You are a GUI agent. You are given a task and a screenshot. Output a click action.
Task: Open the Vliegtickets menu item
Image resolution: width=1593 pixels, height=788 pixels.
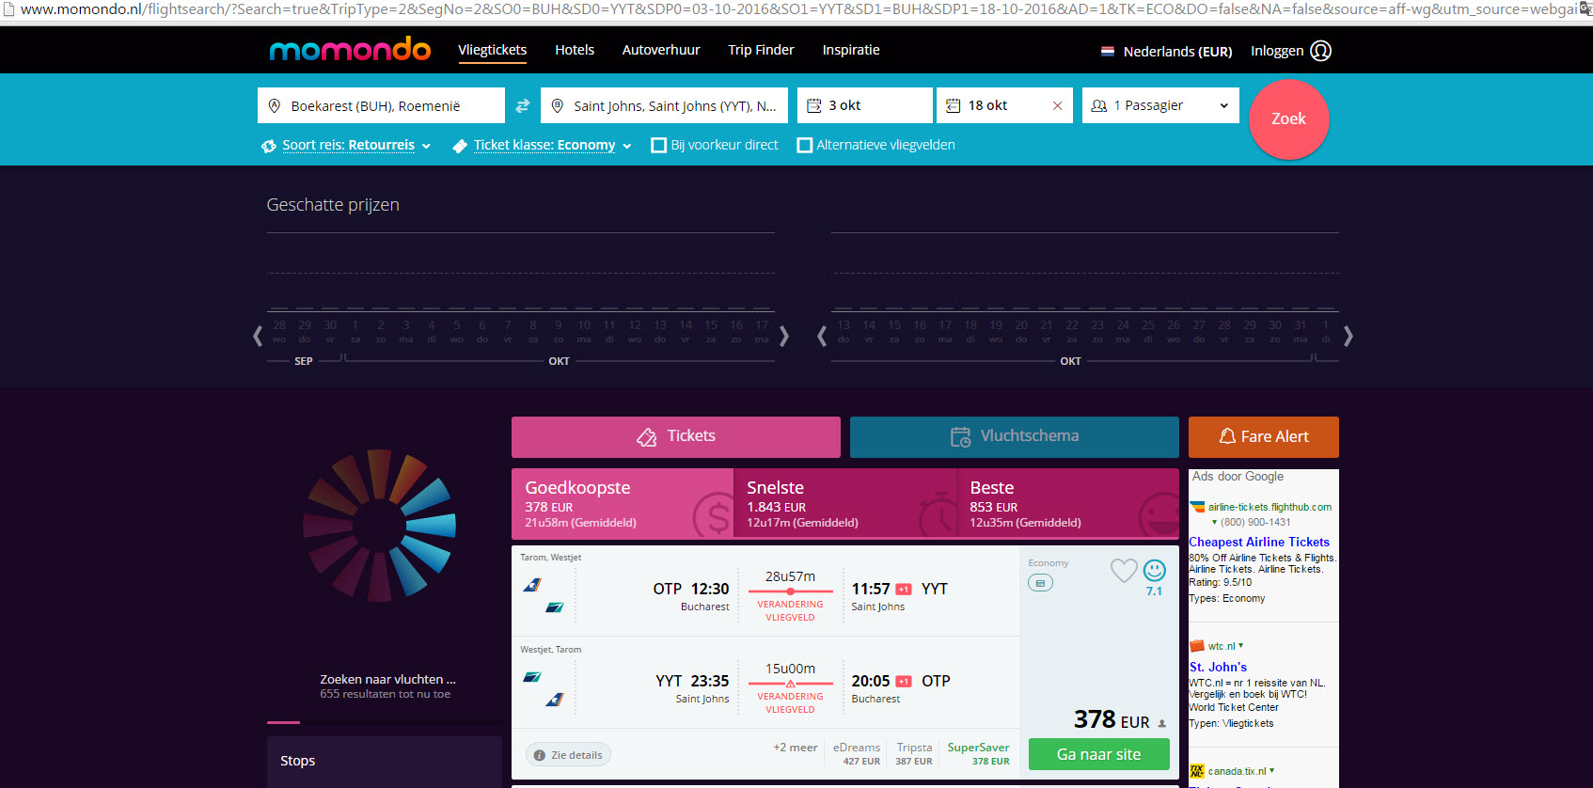click(x=493, y=50)
